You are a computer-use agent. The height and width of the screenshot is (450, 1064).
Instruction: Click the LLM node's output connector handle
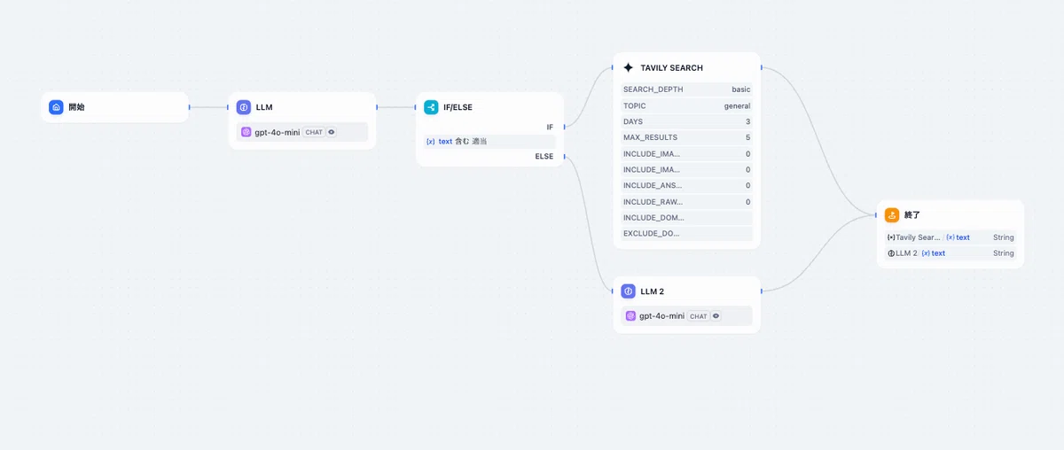click(377, 107)
